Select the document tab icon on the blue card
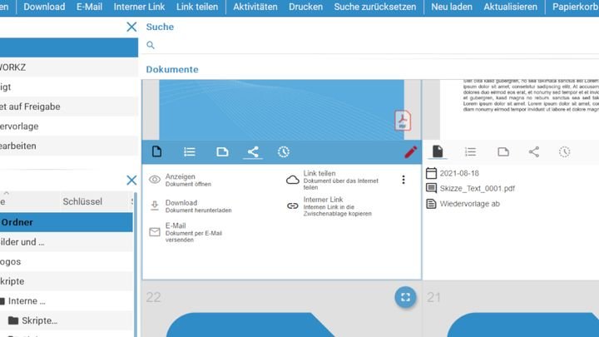This screenshot has height=337, width=599. (x=156, y=151)
